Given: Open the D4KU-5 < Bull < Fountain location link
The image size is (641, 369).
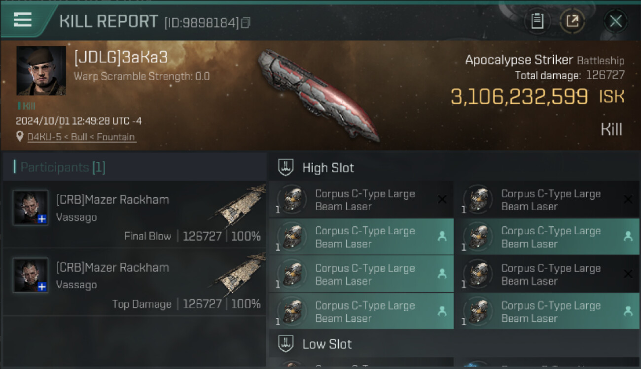Looking at the screenshot, I should 81,137.
